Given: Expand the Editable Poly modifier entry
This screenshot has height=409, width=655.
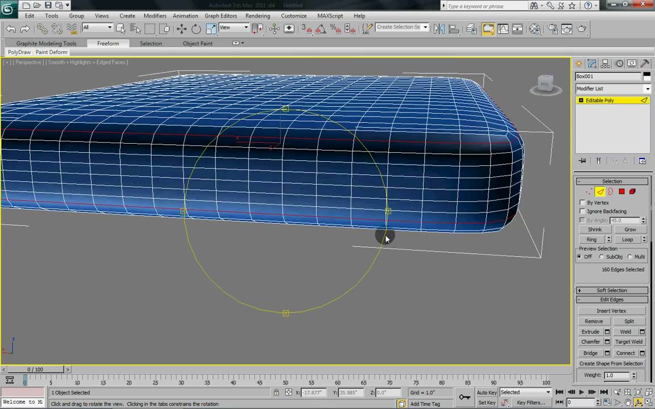Looking at the screenshot, I should (581, 101).
